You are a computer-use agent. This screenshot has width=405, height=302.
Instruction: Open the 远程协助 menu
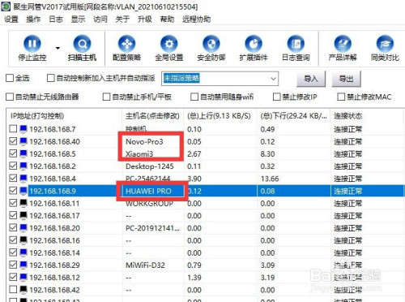(196, 19)
